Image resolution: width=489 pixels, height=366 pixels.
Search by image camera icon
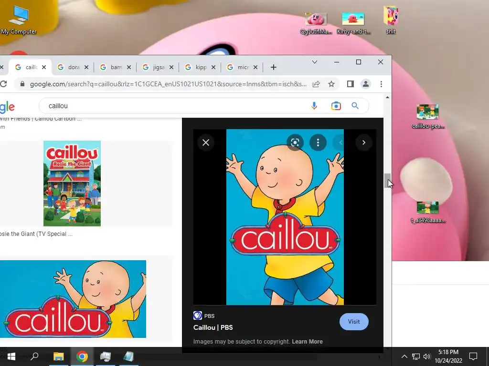pos(336,106)
